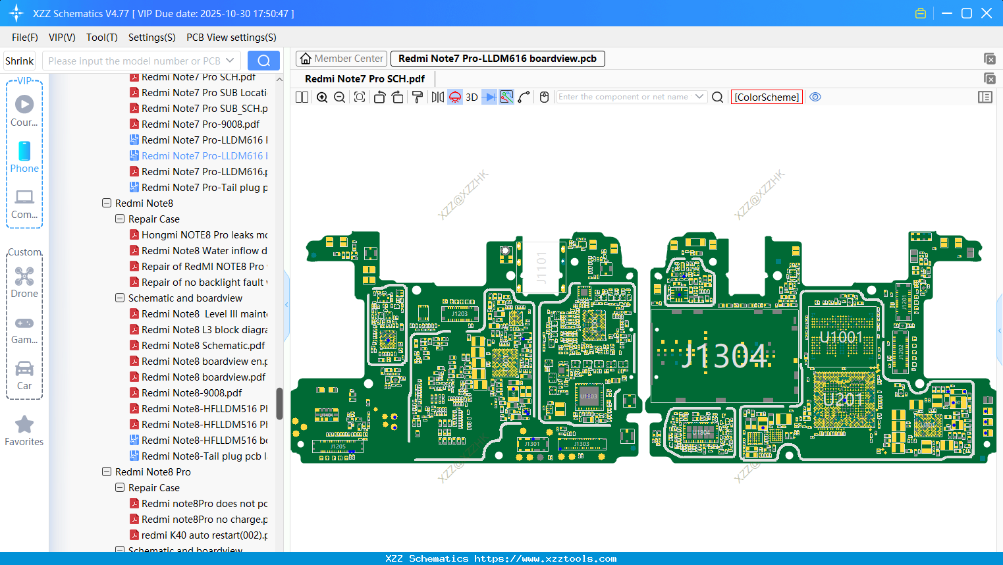Open the component or net name dropdown

coord(699,97)
